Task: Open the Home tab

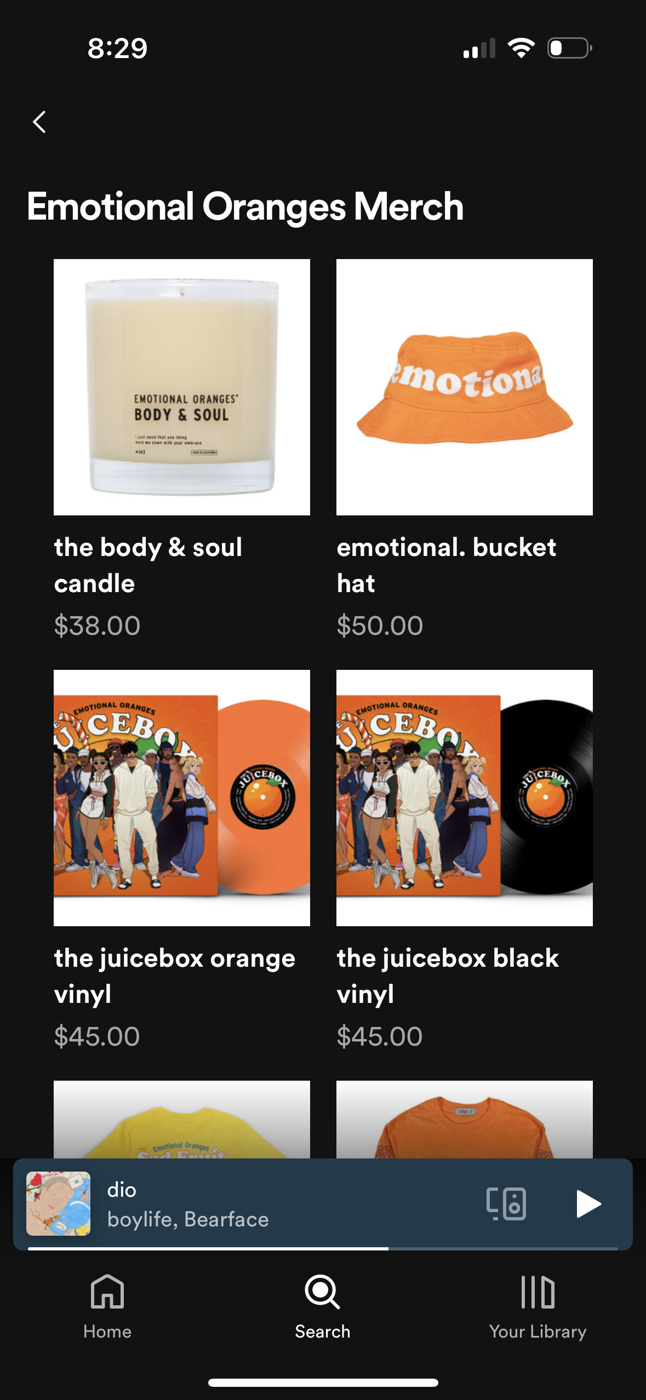Action: pos(107,1306)
